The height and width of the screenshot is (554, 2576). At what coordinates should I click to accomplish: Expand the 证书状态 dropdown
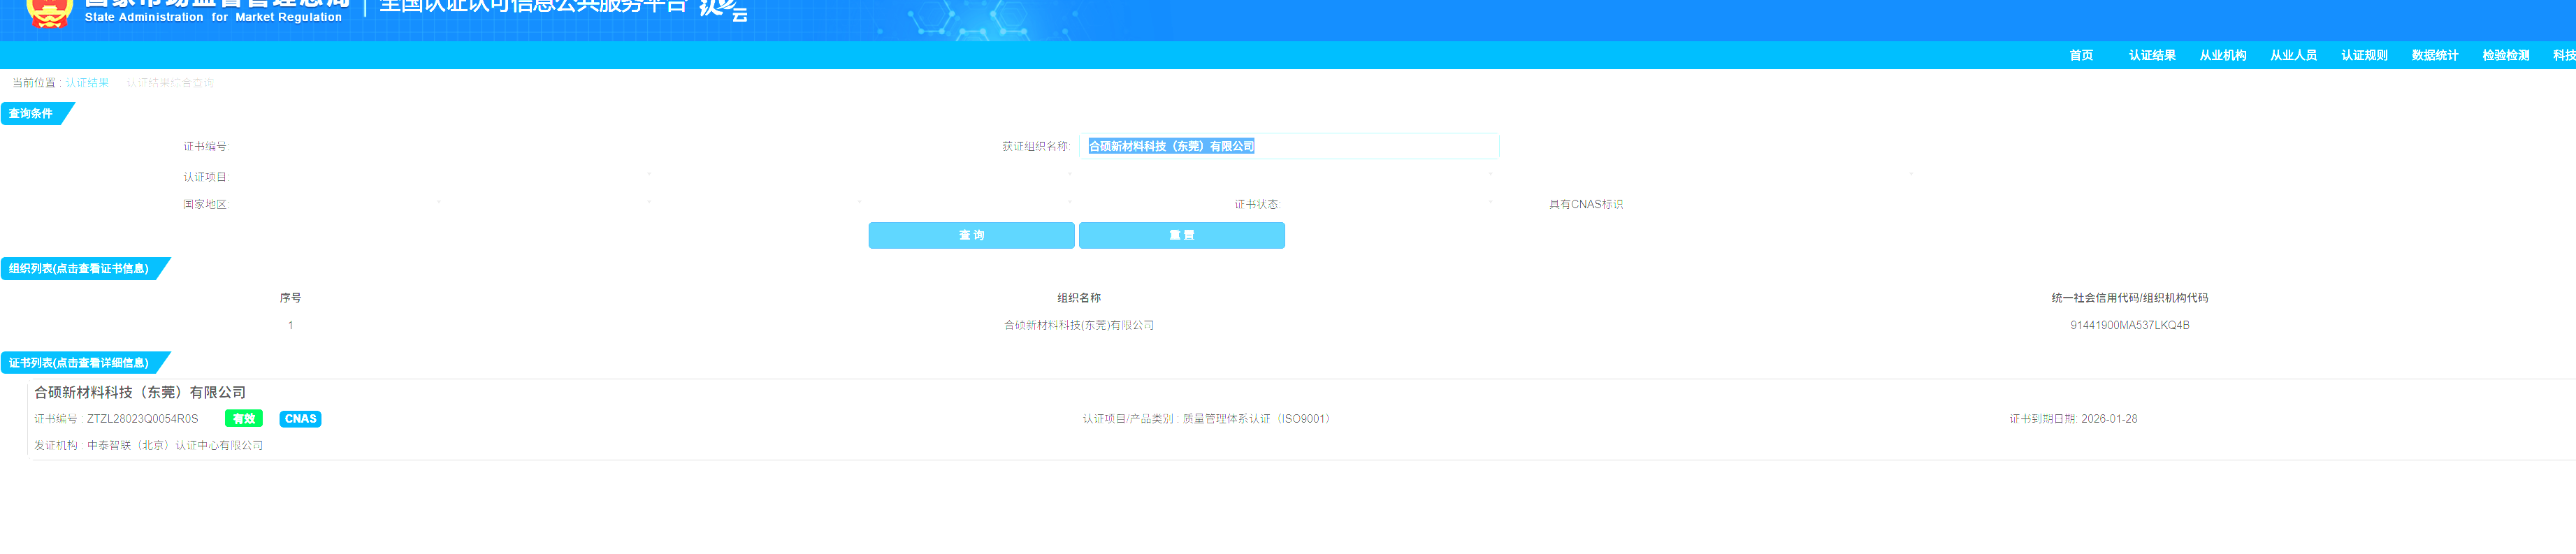pos(1385,204)
